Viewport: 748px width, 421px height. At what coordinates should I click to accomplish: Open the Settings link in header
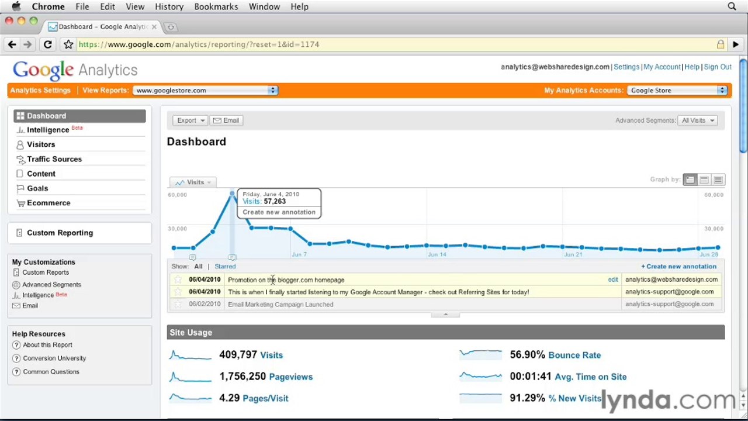click(x=626, y=67)
